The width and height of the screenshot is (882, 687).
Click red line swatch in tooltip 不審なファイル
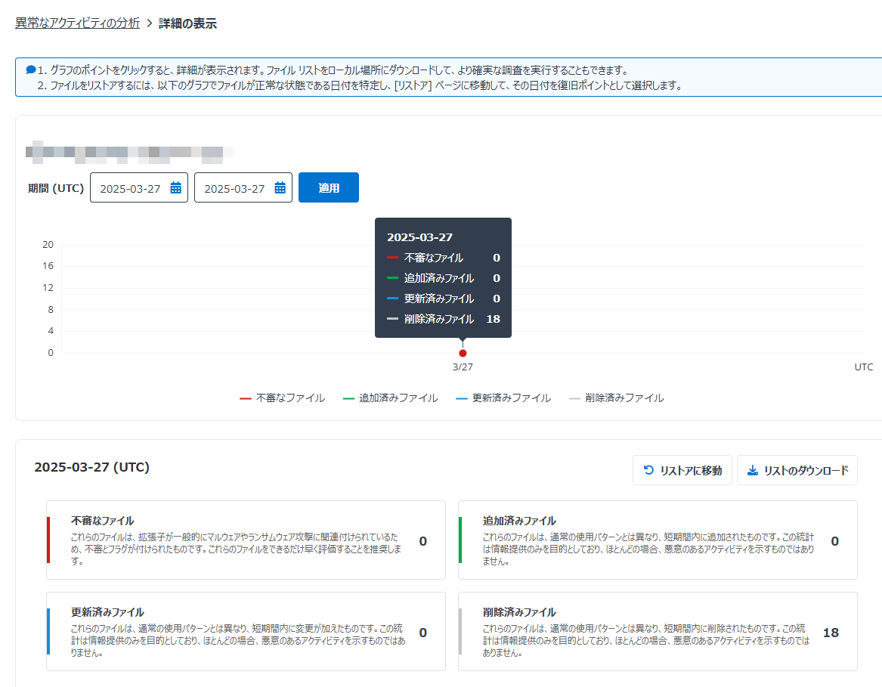pyautogui.click(x=392, y=258)
